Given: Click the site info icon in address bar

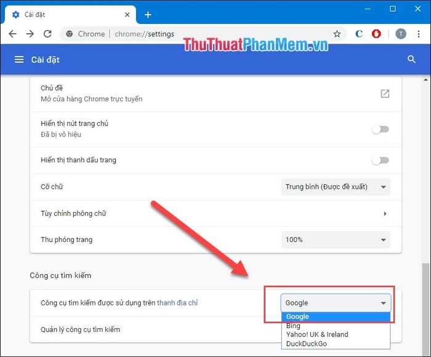Looking at the screenshot, I should 69,34.
